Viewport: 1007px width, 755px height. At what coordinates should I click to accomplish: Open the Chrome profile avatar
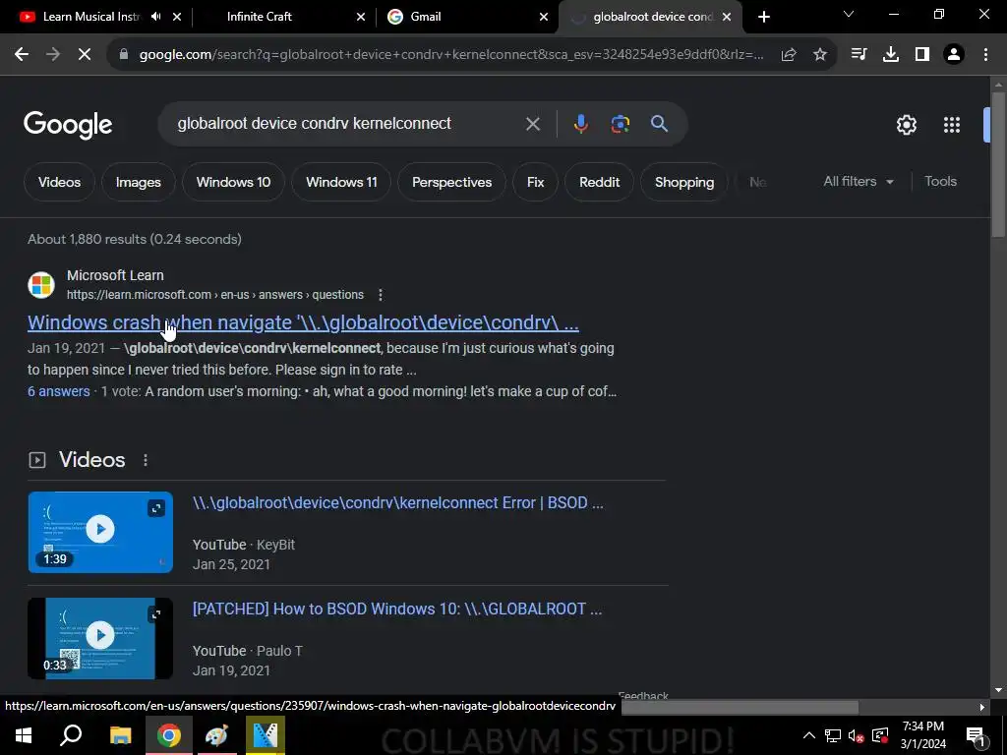[954, 55]
